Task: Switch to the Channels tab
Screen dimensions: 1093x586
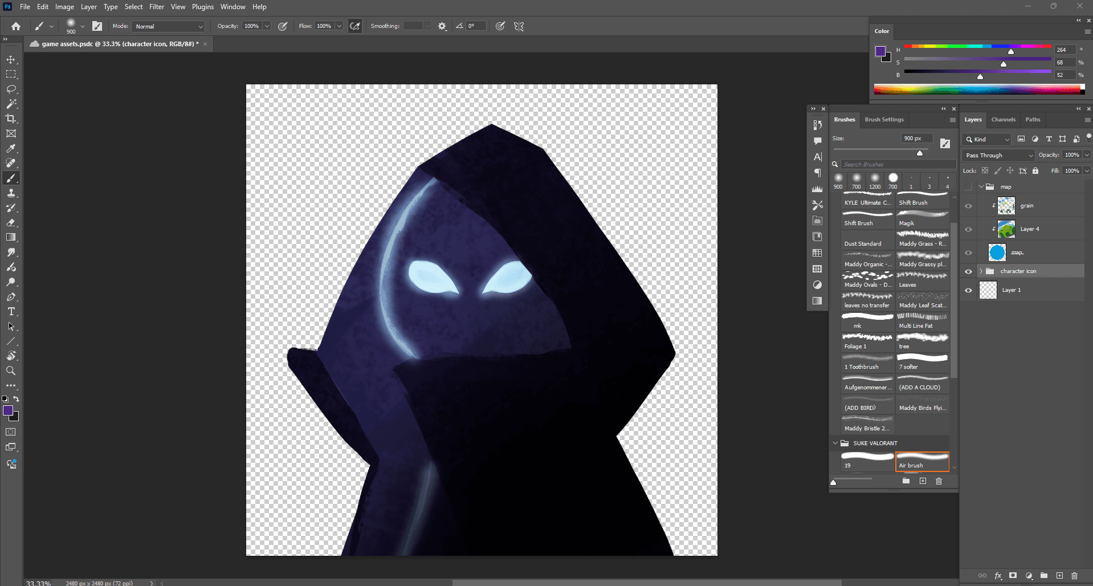Action: pos(1003,120)
